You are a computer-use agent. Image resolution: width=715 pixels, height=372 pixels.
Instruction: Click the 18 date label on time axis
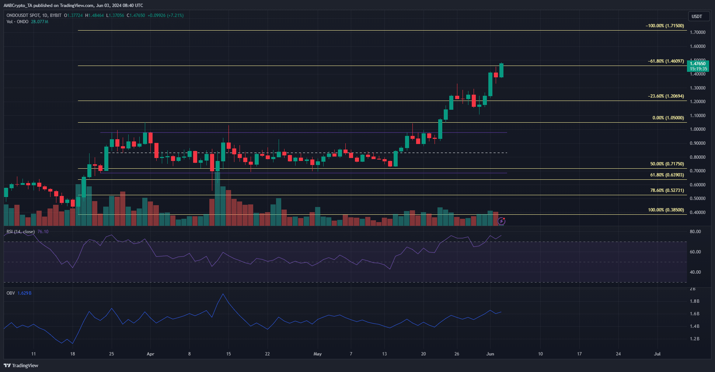coord(73,354)
